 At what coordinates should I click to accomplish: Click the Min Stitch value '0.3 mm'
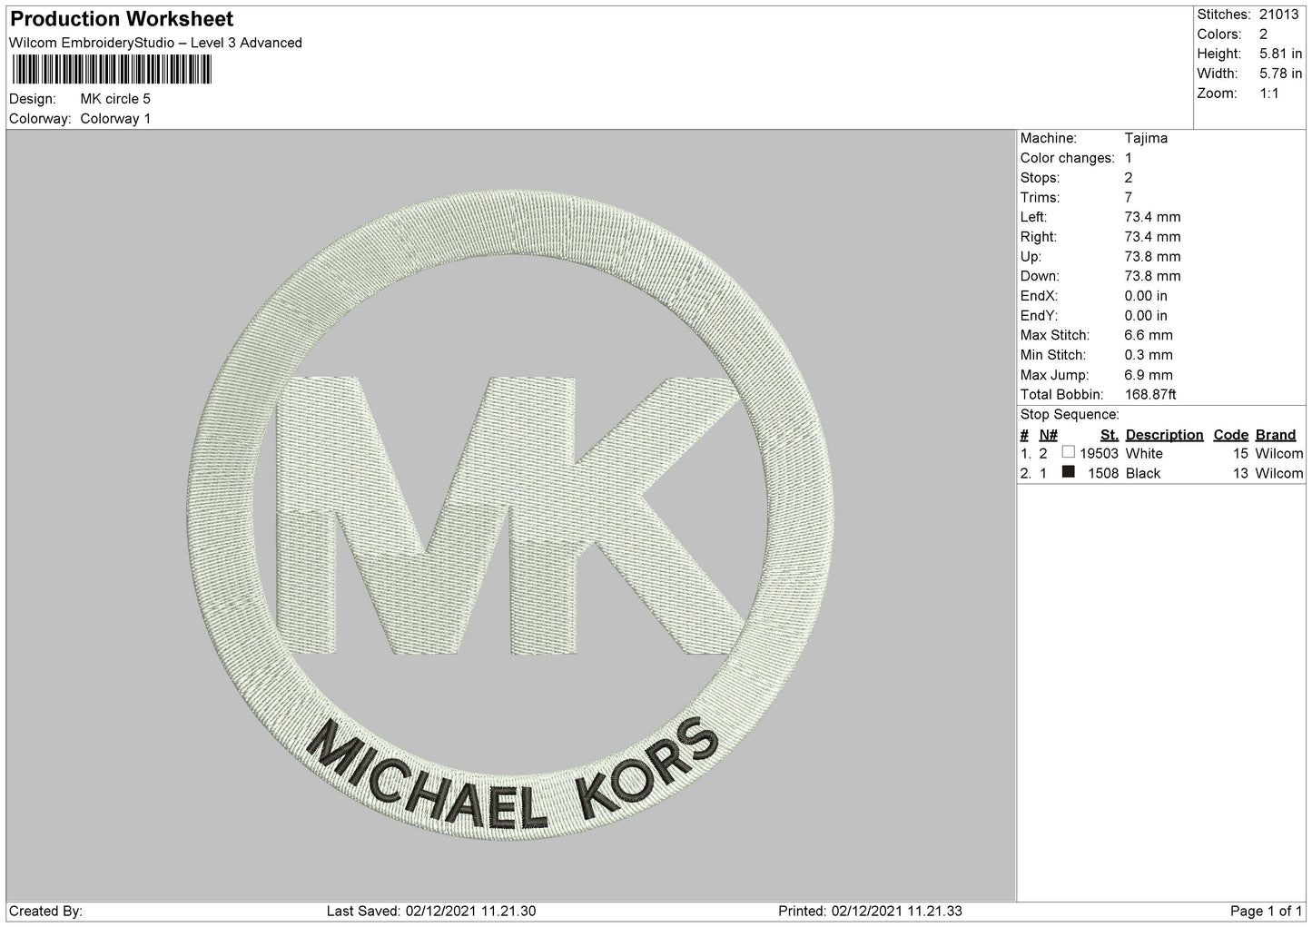[x=1149, y=355]
